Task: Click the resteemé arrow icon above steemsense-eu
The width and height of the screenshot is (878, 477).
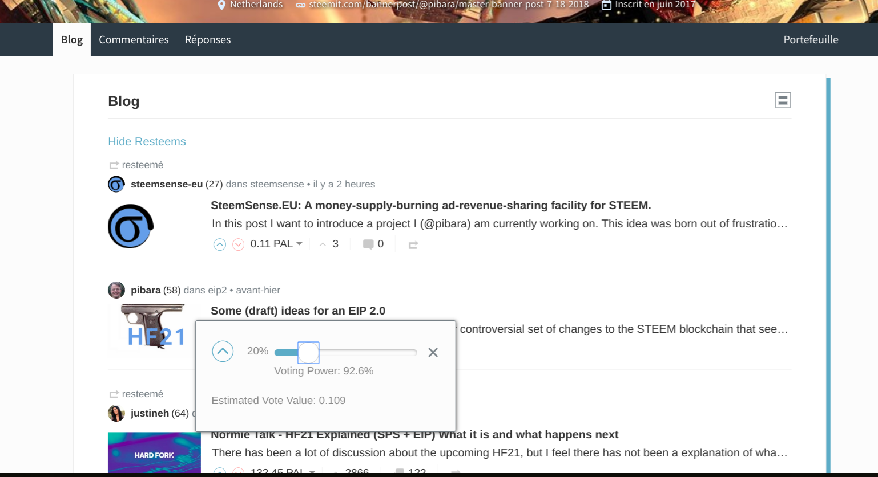Action: click(x=114, y=165)
